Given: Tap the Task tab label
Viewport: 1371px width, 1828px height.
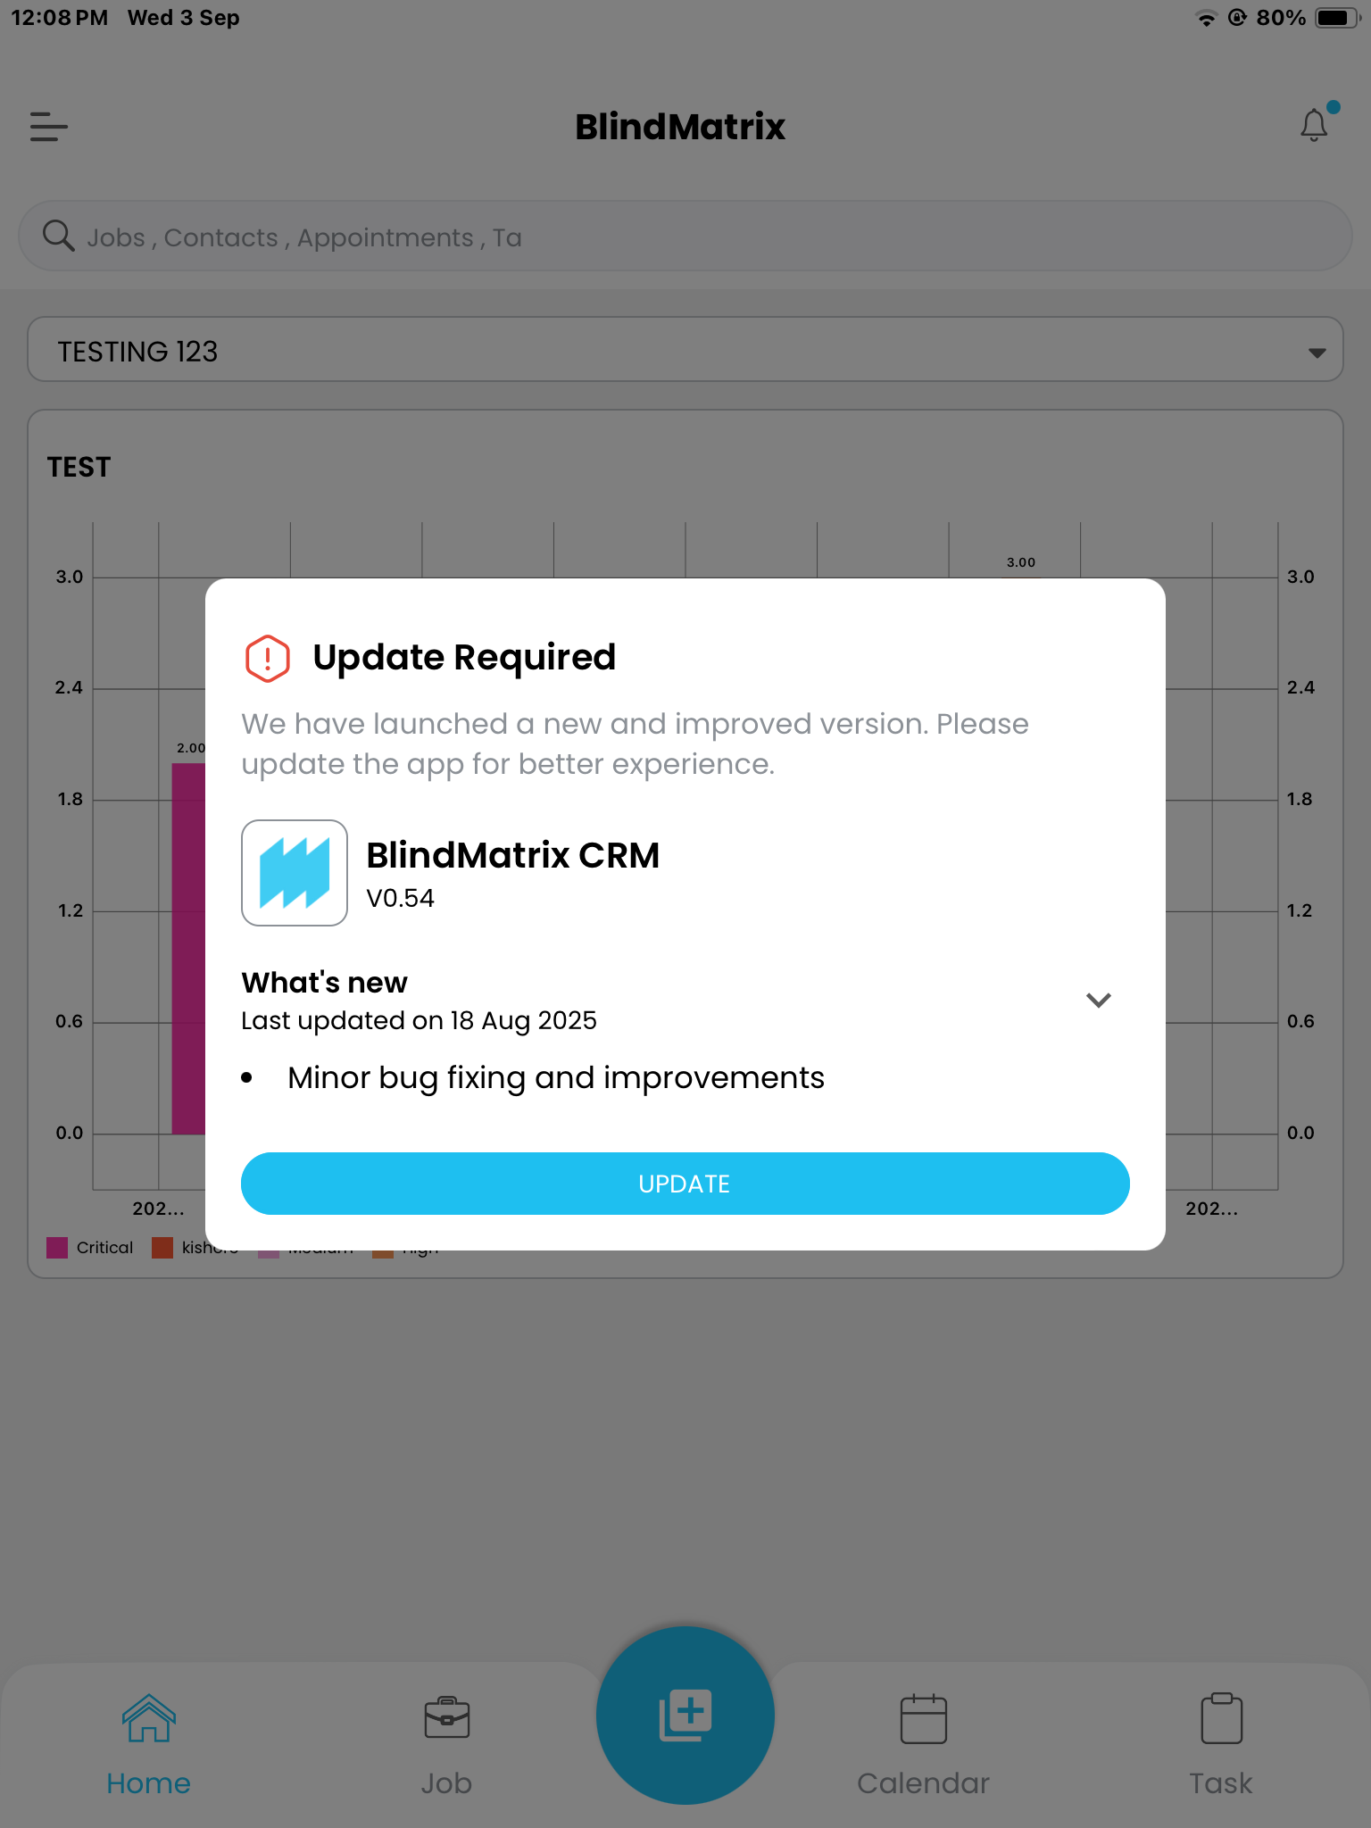Looking at the screenshot, I should [1221, 1783].
